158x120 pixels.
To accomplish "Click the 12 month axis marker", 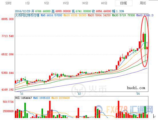I will click(79, 94).
